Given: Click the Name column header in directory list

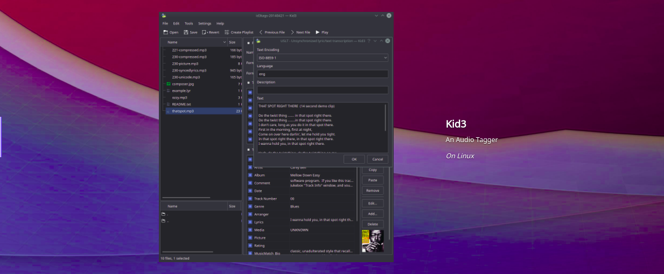Looking at the screenshot, I should [193, 206].
